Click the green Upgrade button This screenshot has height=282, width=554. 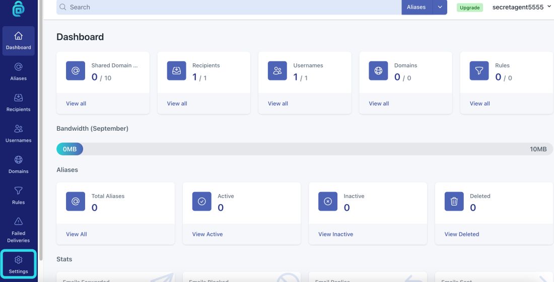tap(469, 8)
